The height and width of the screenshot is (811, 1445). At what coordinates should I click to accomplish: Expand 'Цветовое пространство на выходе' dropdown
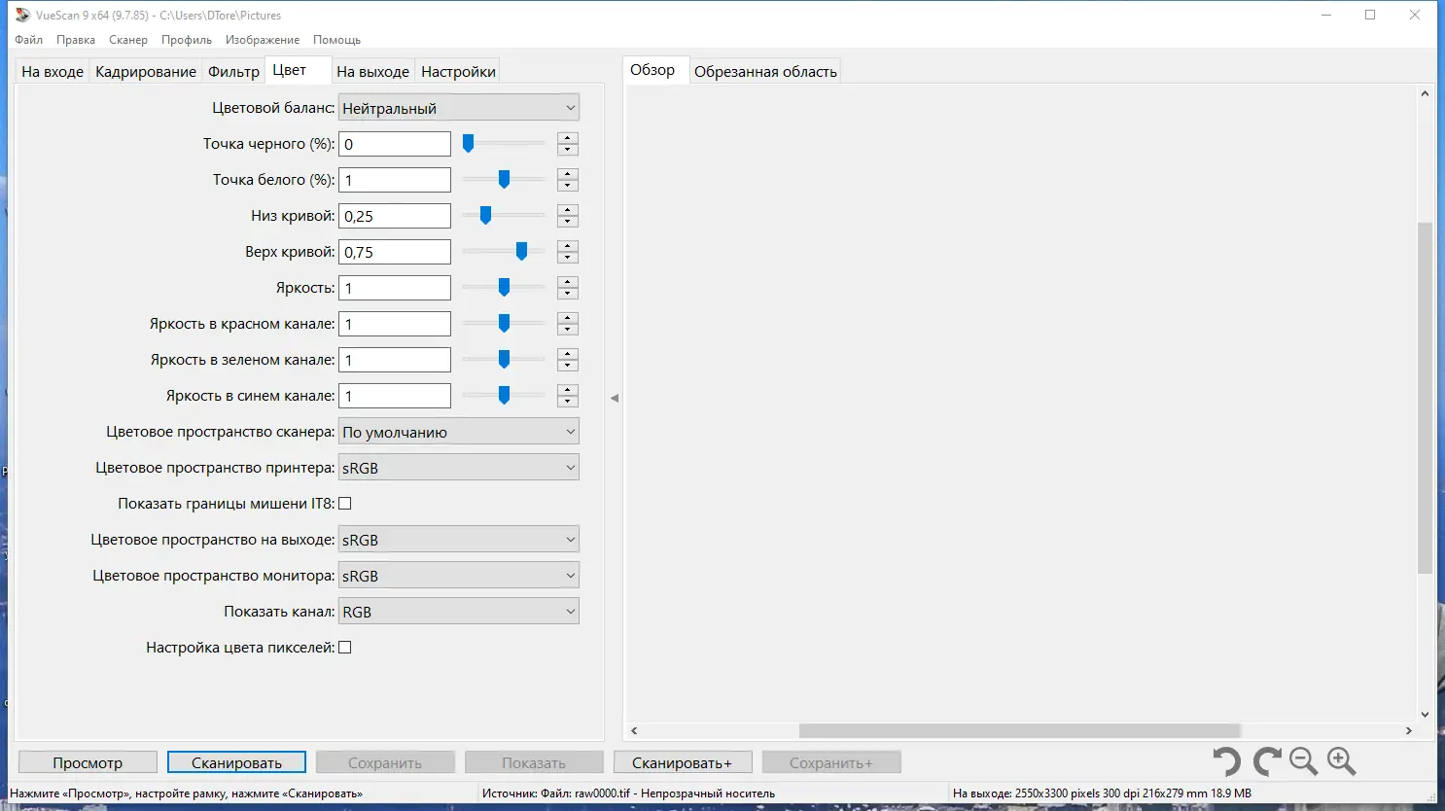click(459, 540)
